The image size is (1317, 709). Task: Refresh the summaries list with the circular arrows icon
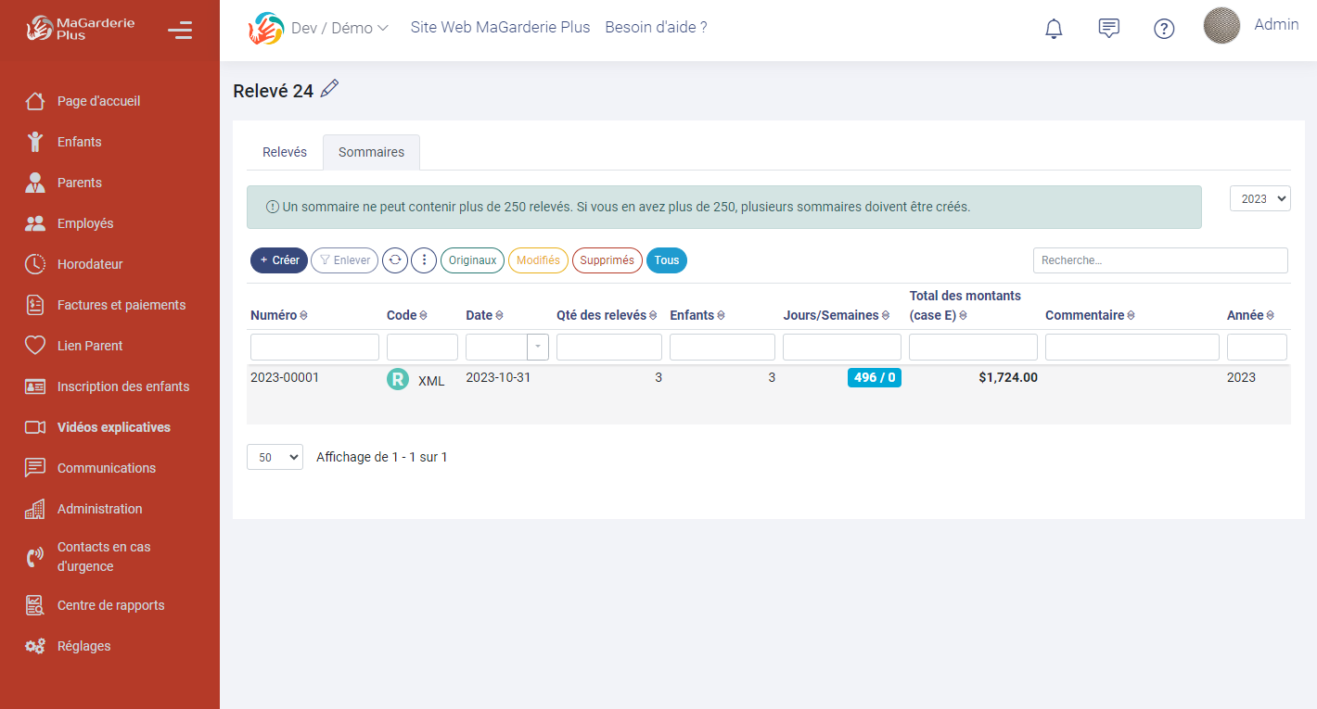point(394,260)
